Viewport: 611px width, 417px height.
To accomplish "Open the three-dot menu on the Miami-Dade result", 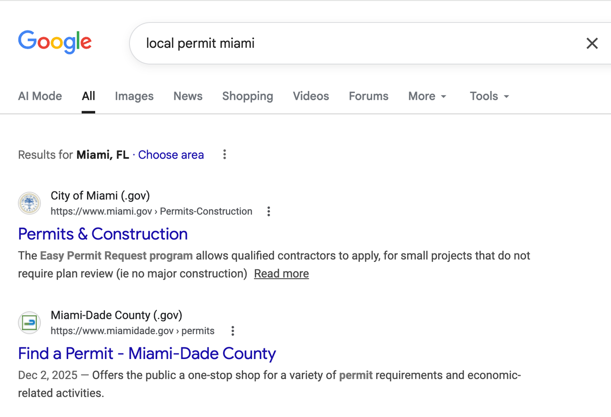I will click(x=232, y=331).
